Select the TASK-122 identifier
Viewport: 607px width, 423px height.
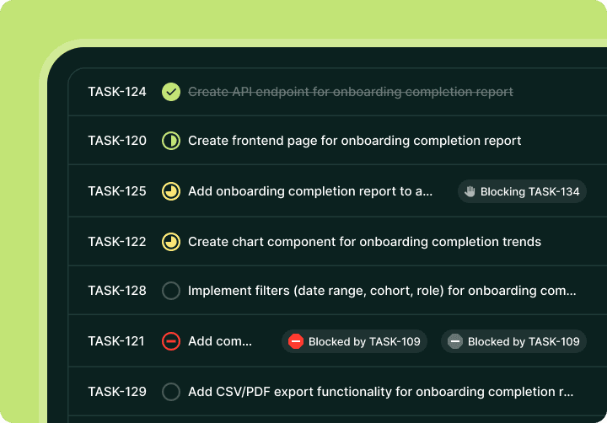click(x=117, y=242)
